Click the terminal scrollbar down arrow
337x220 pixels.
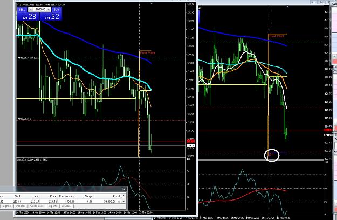pyautogui.click(x=123, y=201)
